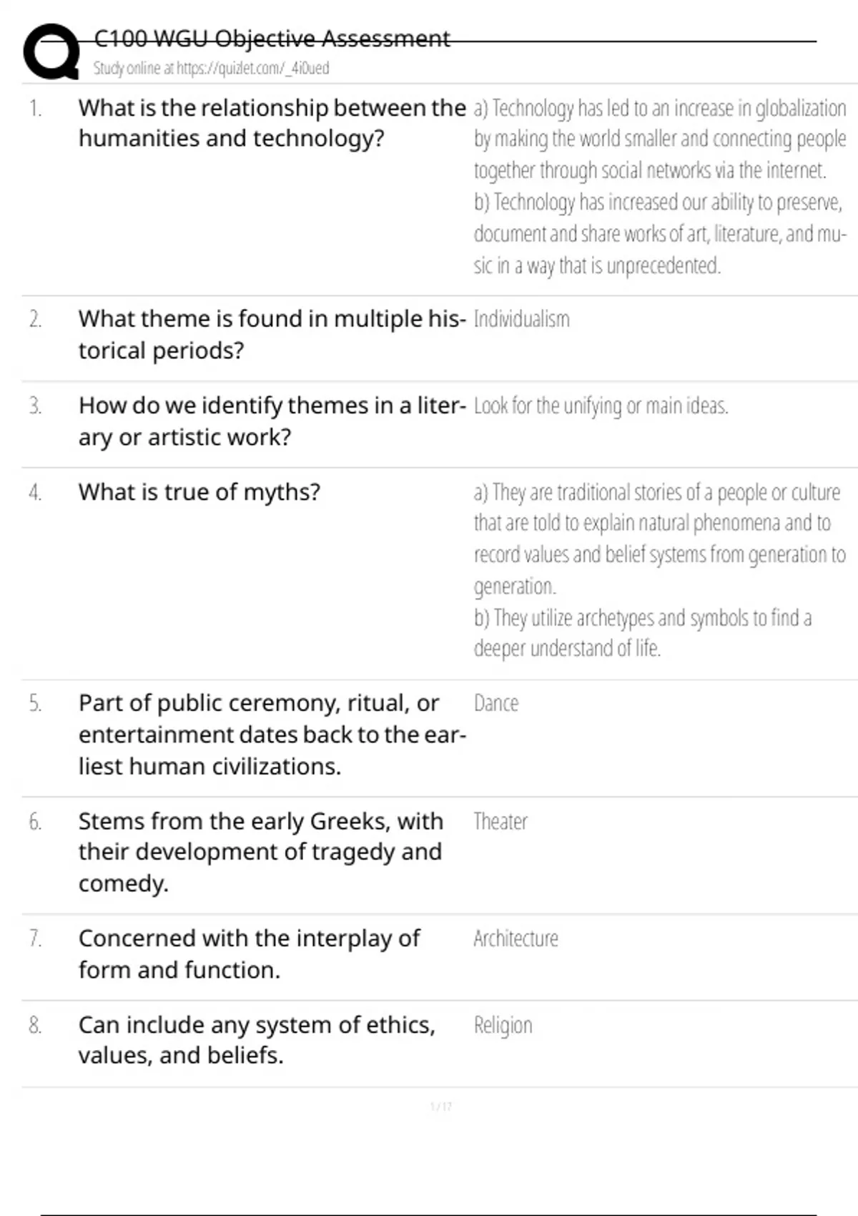Open the quizlet.com study link

(211, 69)
